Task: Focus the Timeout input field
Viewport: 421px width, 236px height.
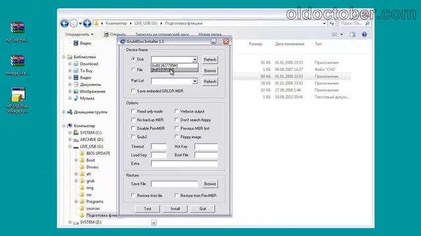Action: coord(159,147)
